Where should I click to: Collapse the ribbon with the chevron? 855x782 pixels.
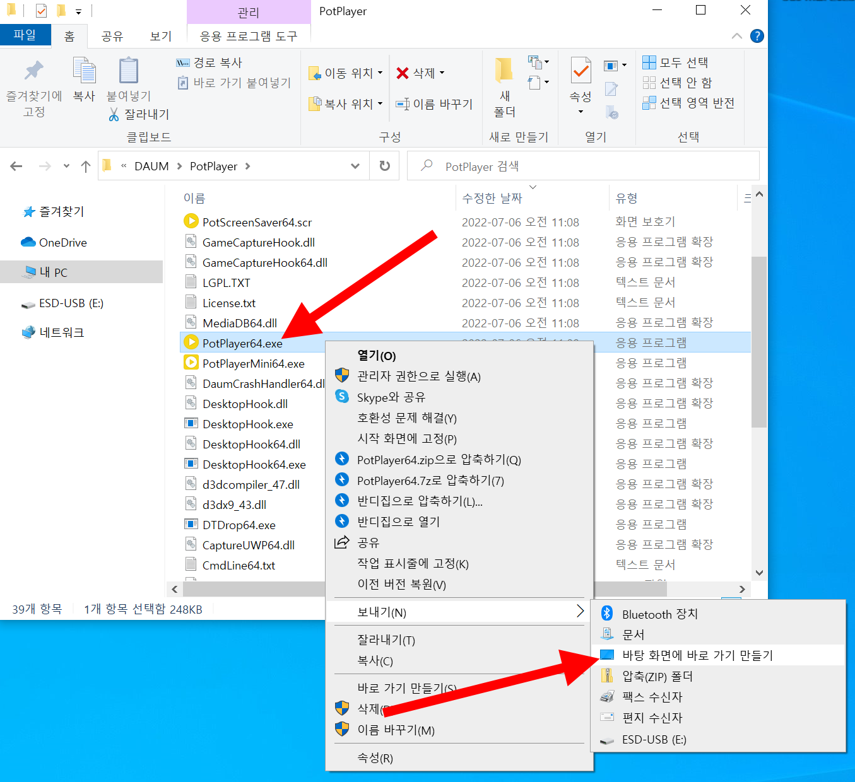pos(736,36)
